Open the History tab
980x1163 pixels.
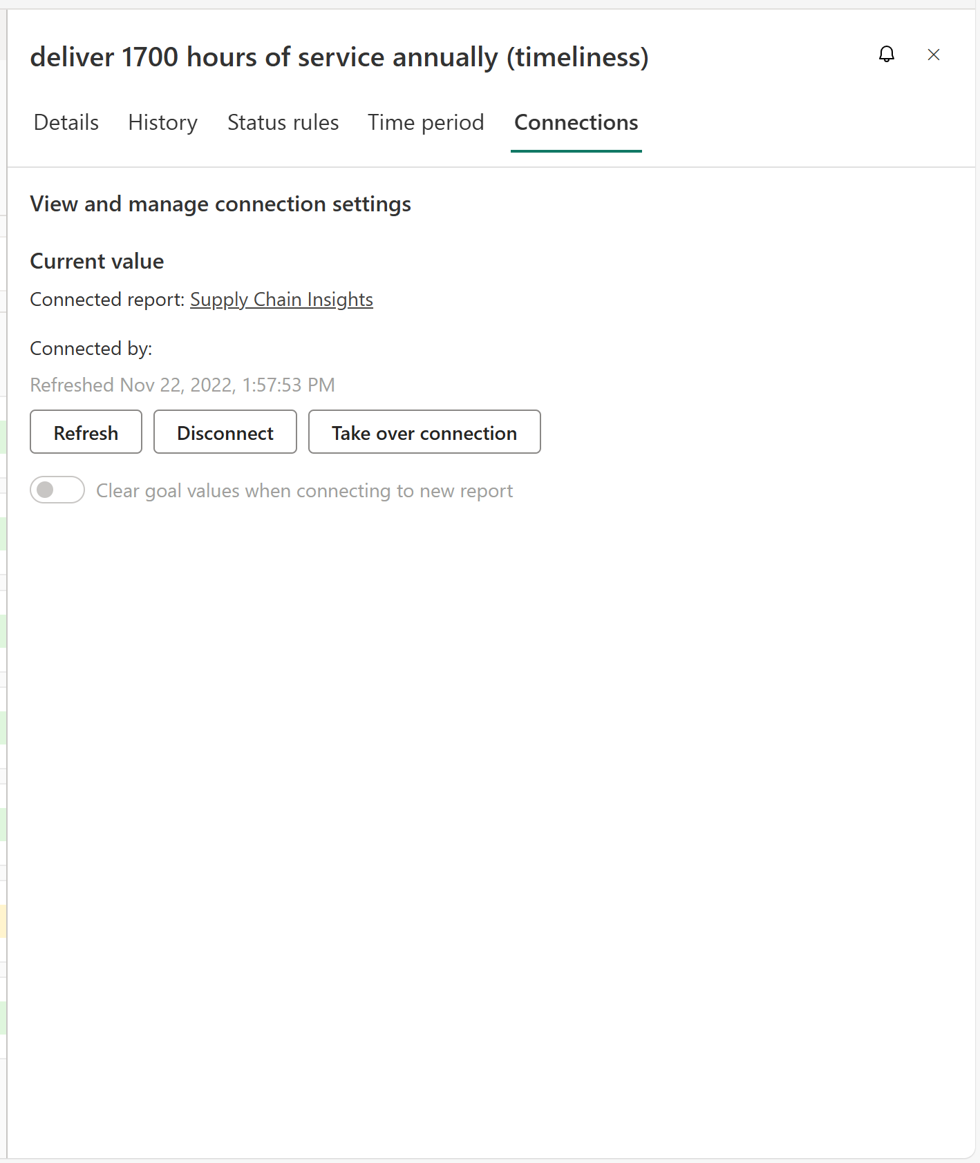[163, 122]
